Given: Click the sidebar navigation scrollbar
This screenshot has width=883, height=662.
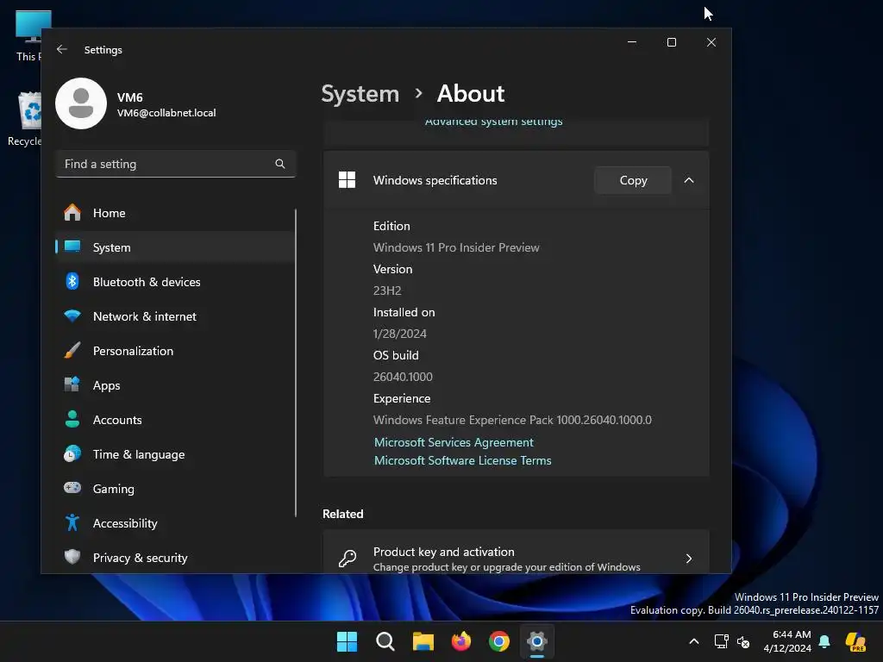Looking at the screenshot, I should (x=296, y=363).
